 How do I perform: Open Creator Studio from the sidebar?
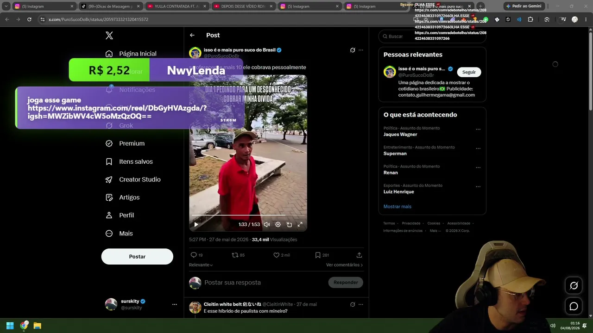[133, 179]
